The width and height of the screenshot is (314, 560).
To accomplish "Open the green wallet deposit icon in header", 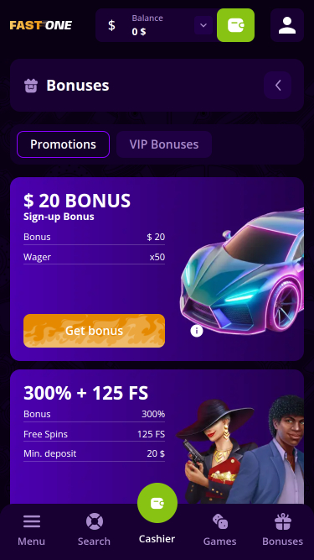I will click(235, 25).
